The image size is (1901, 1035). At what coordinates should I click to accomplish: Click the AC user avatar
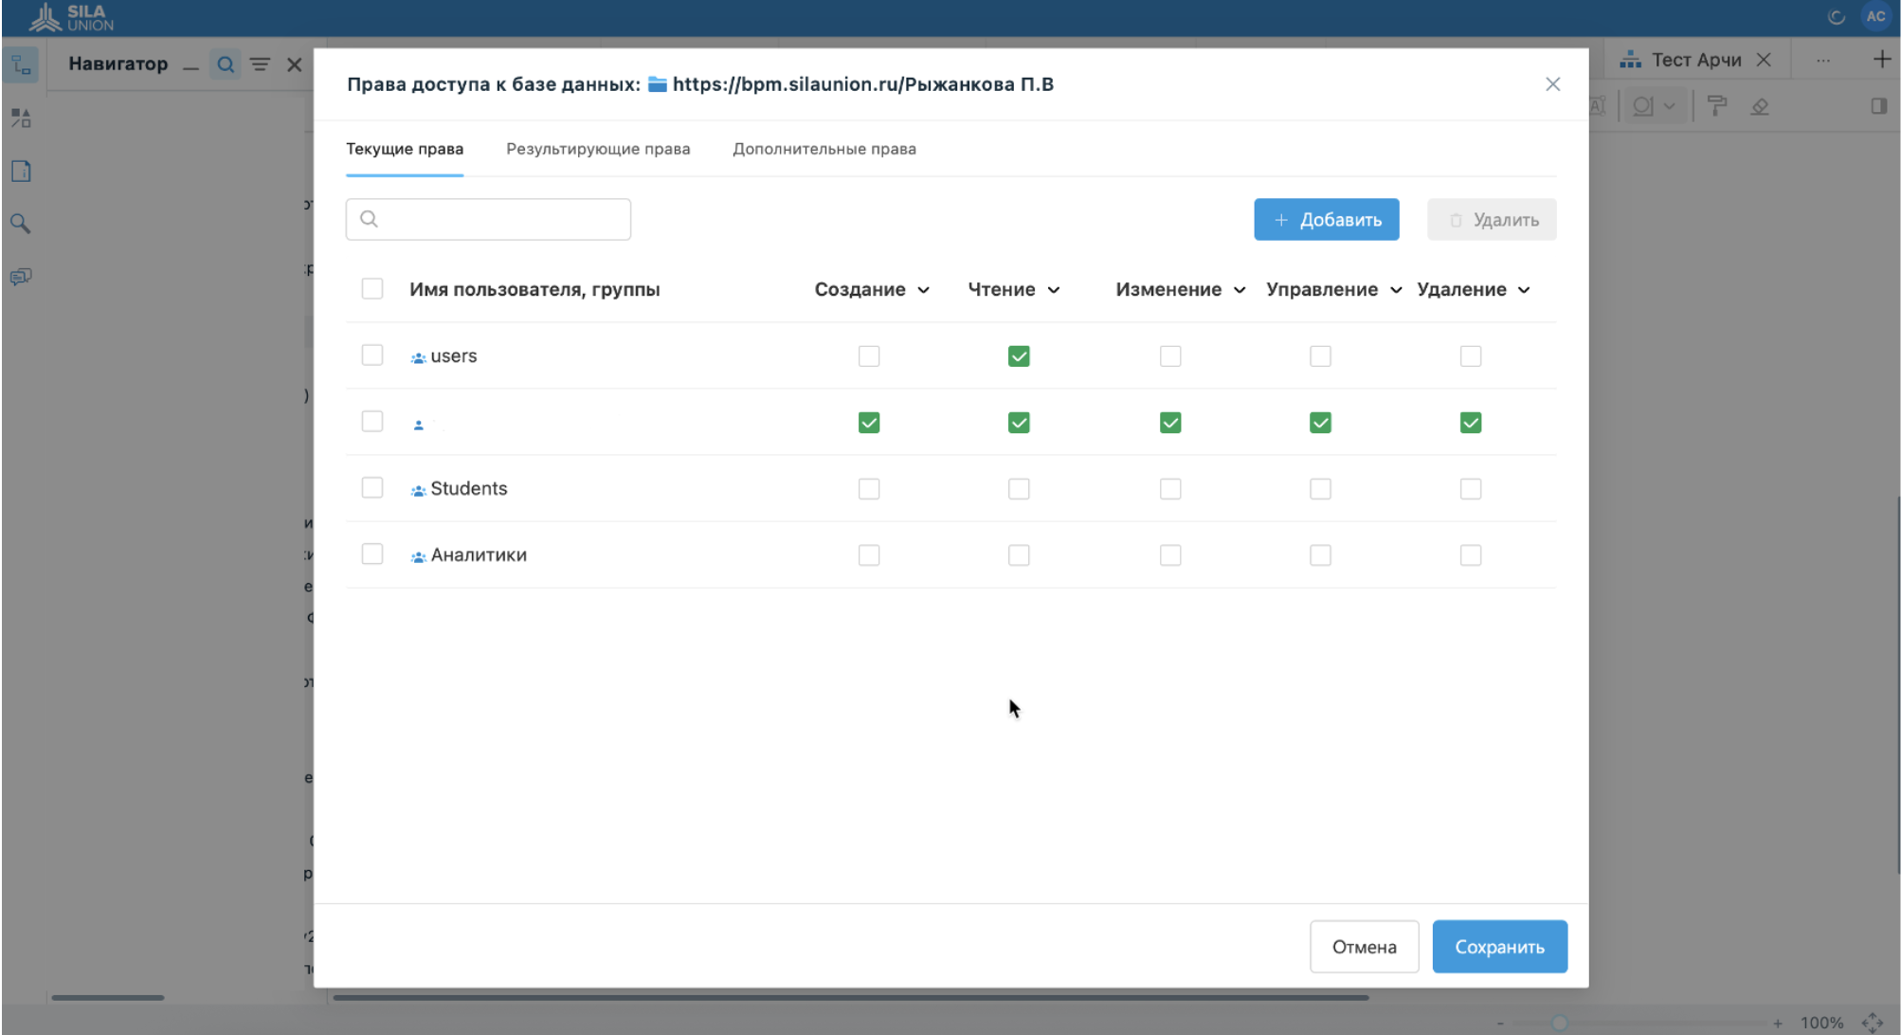point(1875,16)
